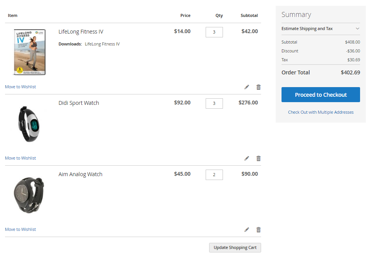367x254 pixels.
Task: Click the Update Shopping Cart button
Action: 235,247
